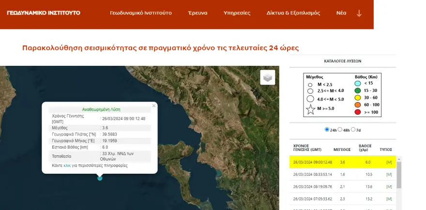Image resolution: width=426 pixels, height=210 pixels.
Task: Click the ΓΕΩΔΥΝΑΜΙΚΟ ΙΝΣΤΙΤΟΥΤΟ logo
Action: 44,13
